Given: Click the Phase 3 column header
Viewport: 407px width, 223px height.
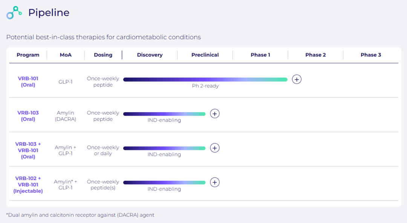Looking at the screenshot, I should 371,55.
